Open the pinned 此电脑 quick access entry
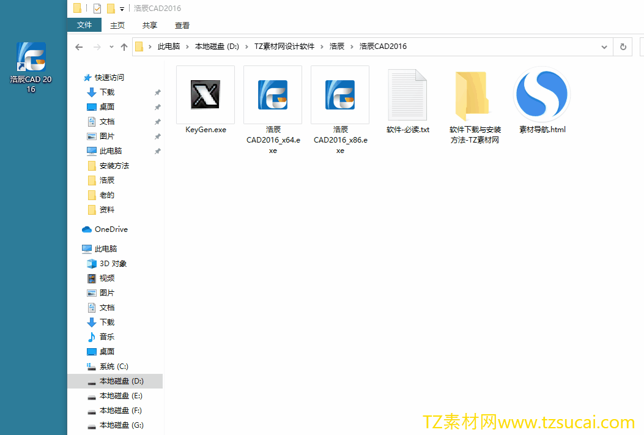Image resolution: width=644 pixels, height=435 pixels. [111, 151]
